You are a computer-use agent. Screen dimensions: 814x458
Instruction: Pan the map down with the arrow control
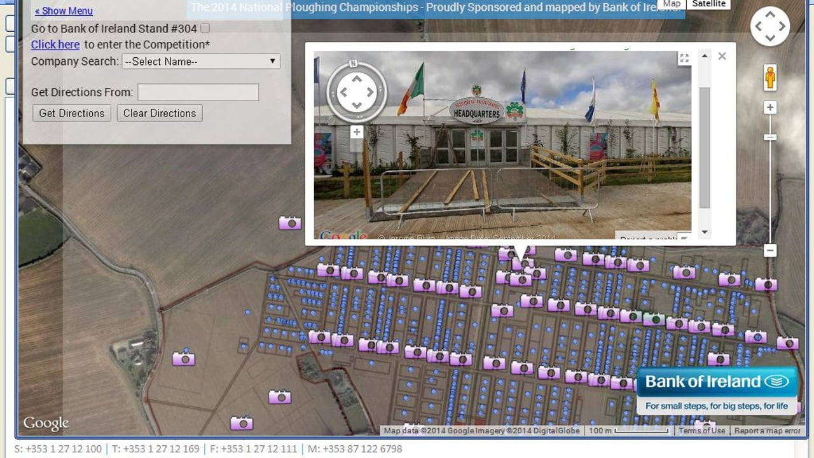click(x=770, y=38)
